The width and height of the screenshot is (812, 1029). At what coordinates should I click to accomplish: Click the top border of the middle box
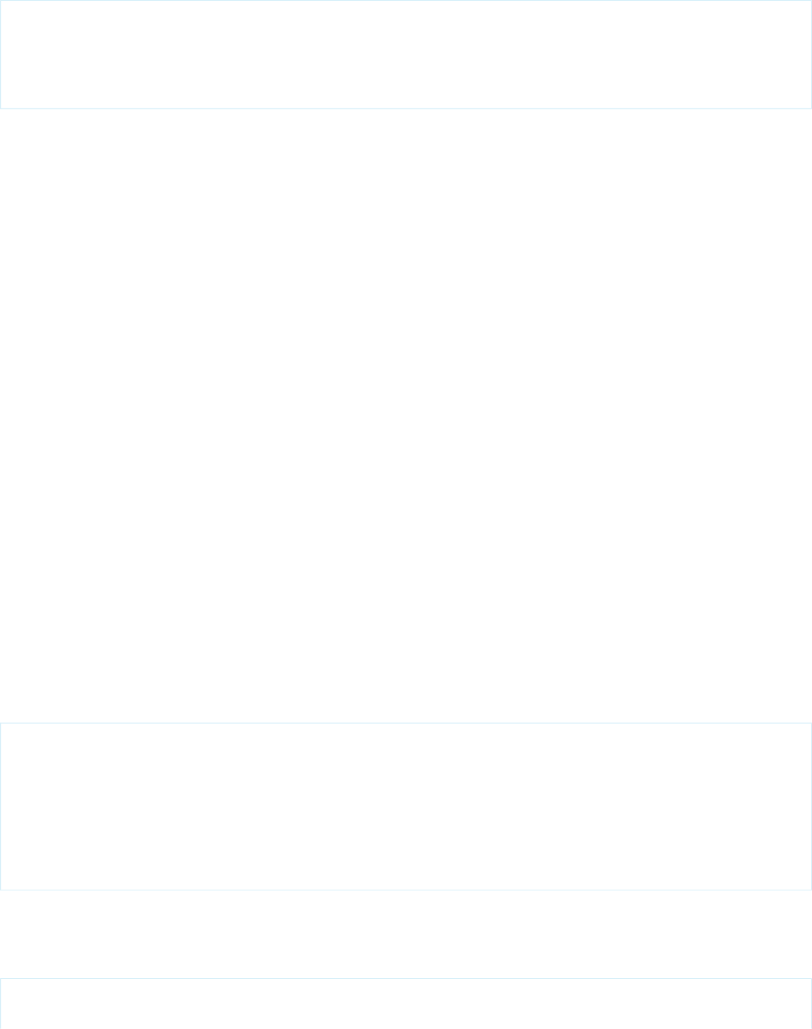tap(406, 722)
